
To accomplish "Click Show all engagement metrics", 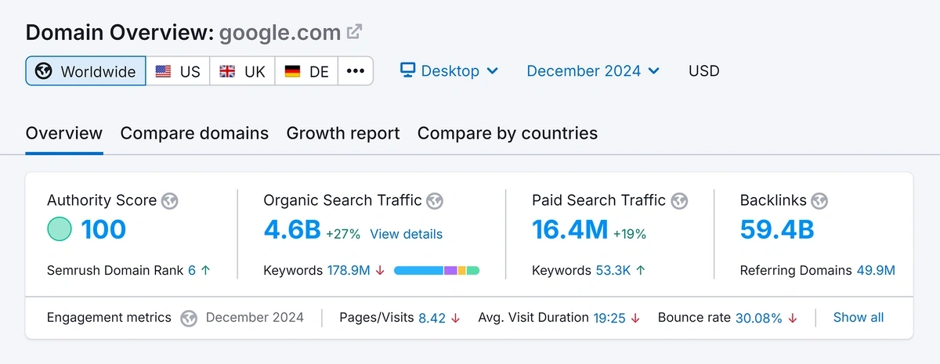I will click(859, 318).
